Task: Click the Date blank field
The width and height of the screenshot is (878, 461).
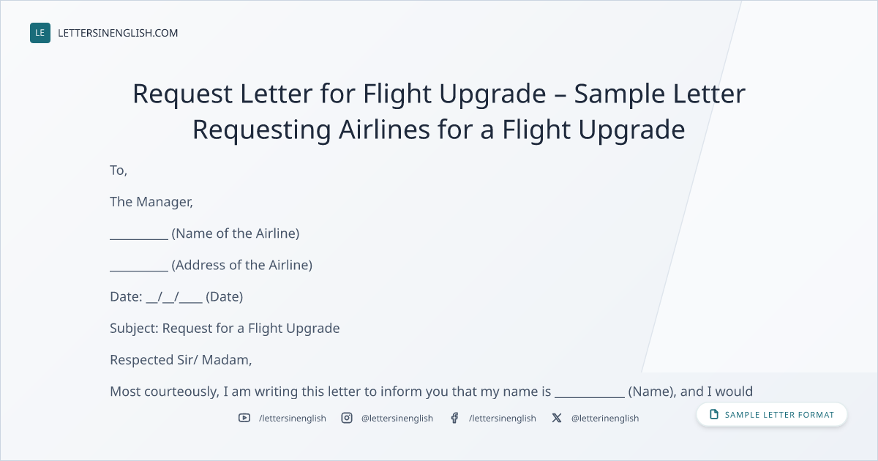Action: point(174,297)
